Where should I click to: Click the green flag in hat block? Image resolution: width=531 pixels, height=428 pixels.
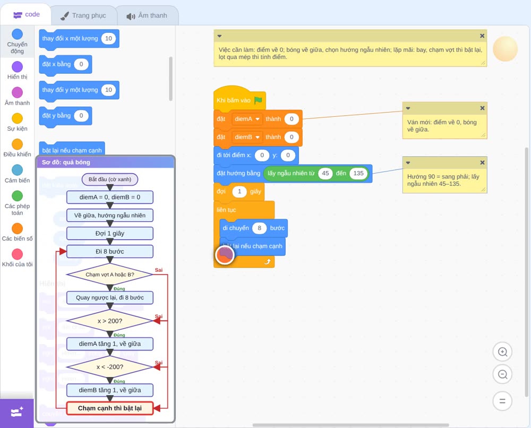[x=258, y=100]
